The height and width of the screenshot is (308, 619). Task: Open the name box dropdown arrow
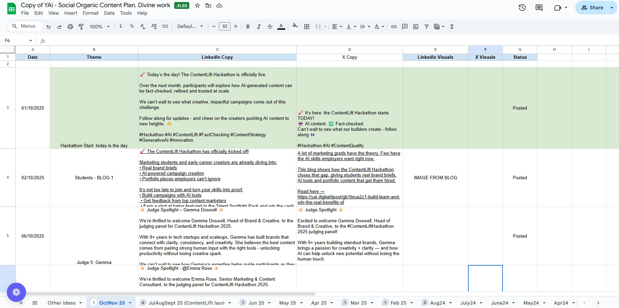tap(31, 41)
